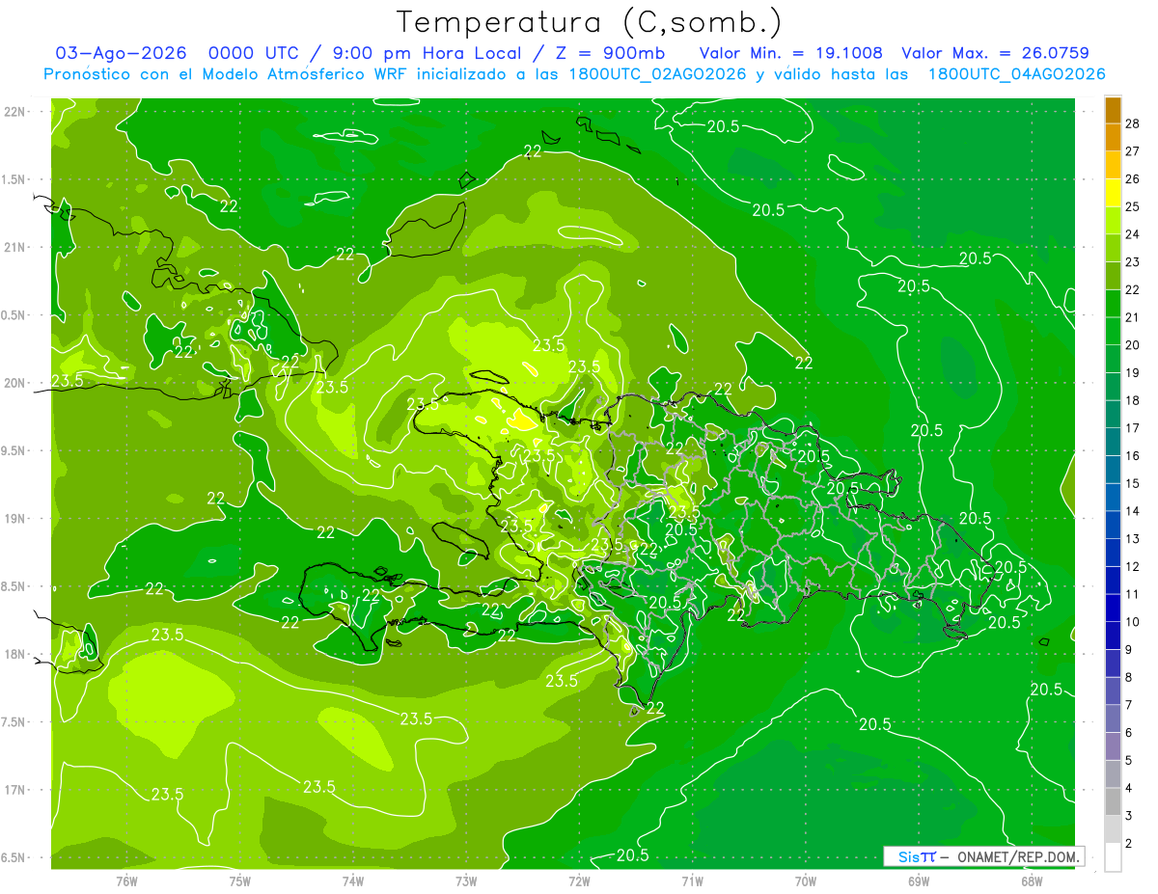Click the valid-until time "1800UTC_04AGO2026"
The width and height of the screenshot is (1158, 894).
[1016, 74]
